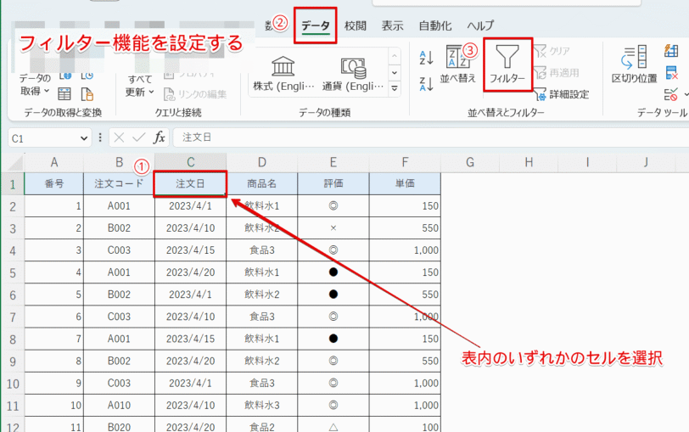This screenshot has width=689, height=432.
Task: Select cell B4 containing C003
Action: pos(119,250)
